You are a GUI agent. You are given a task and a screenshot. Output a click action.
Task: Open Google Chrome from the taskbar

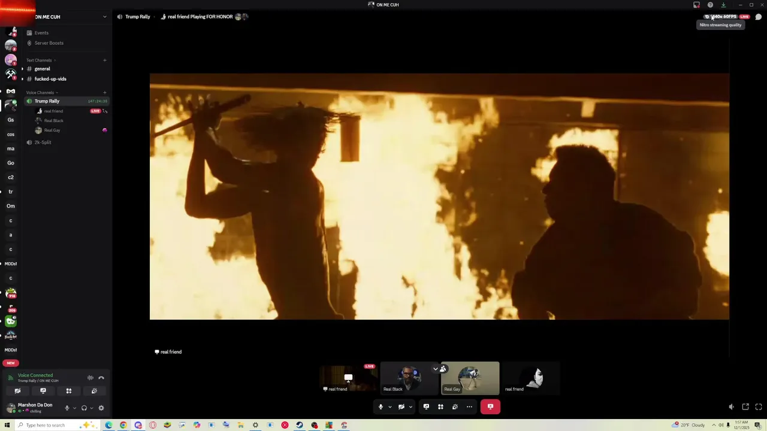coord(123,426)
